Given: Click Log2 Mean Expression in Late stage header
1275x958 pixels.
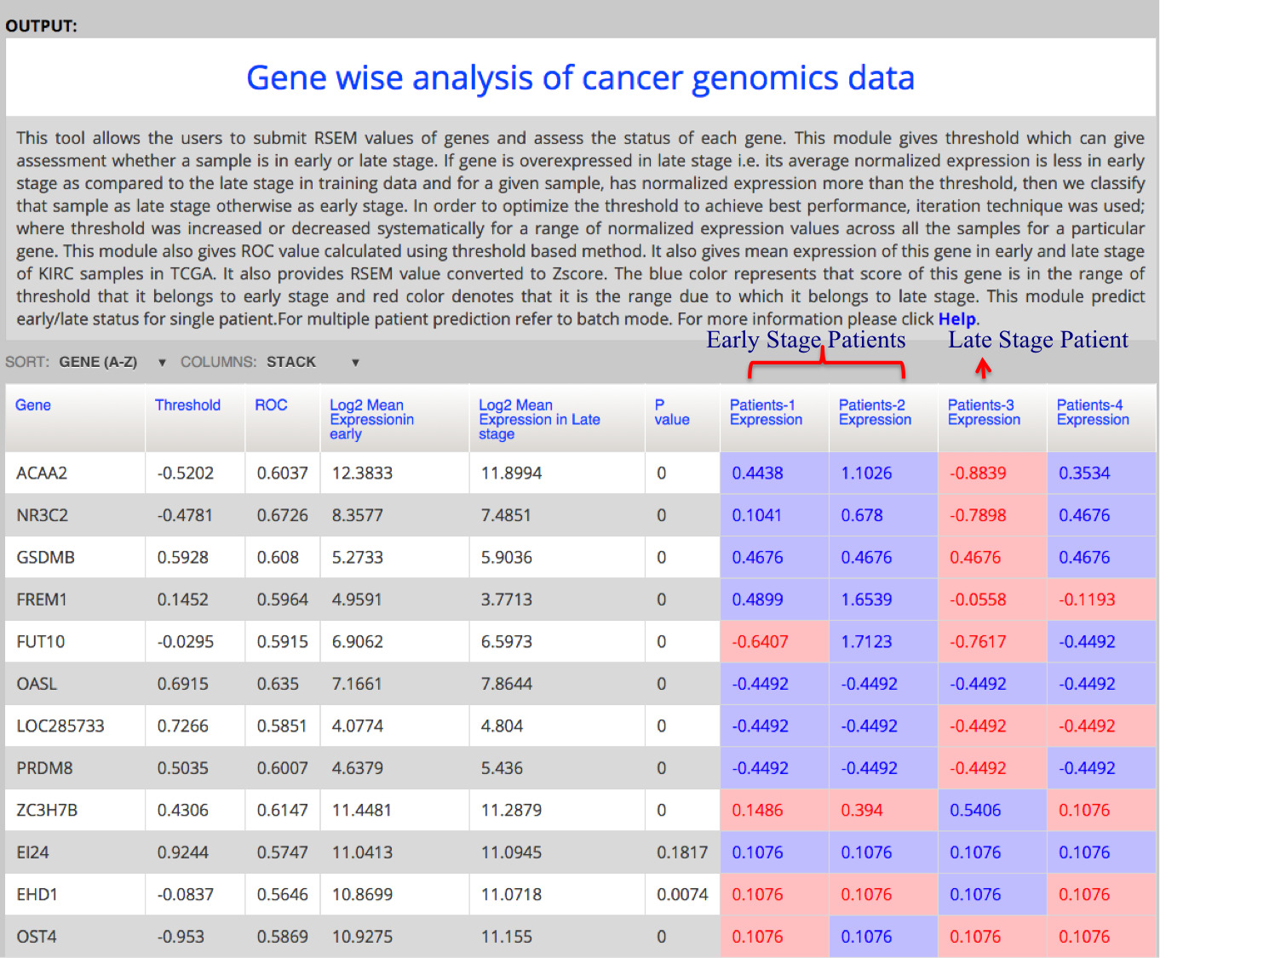Looking at the screenshot, I should (x=538, y=419).
